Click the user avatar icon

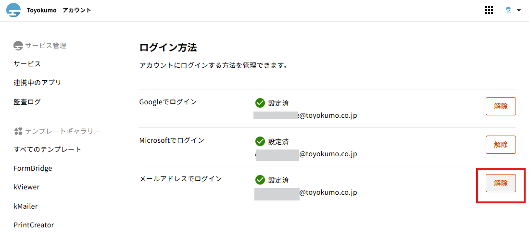pyautogui.click(x=508, y=10)
